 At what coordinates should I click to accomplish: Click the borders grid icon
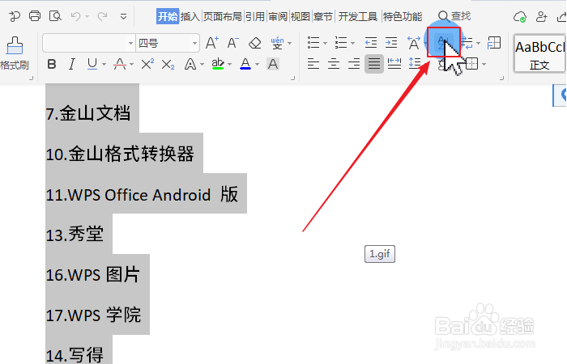click(x=472, y=64)
